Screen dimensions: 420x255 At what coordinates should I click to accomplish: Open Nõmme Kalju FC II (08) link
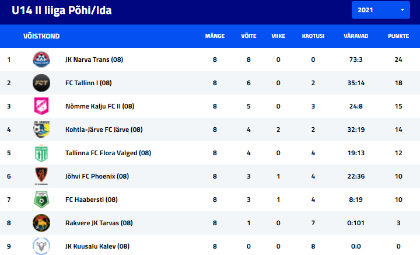pos(100,106)
